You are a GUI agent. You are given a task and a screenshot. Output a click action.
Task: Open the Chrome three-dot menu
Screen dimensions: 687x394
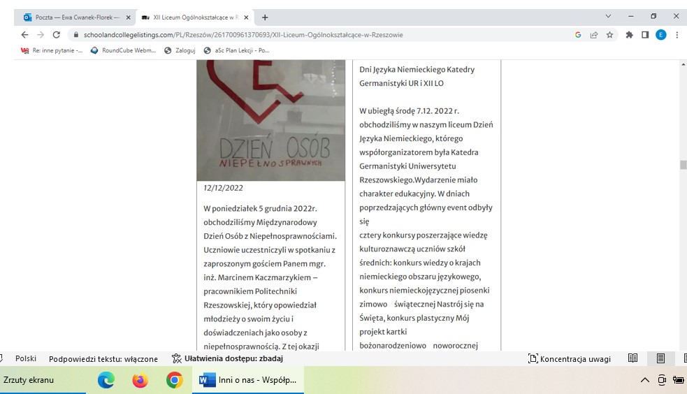pyautogui.click(x=677, y=34)
